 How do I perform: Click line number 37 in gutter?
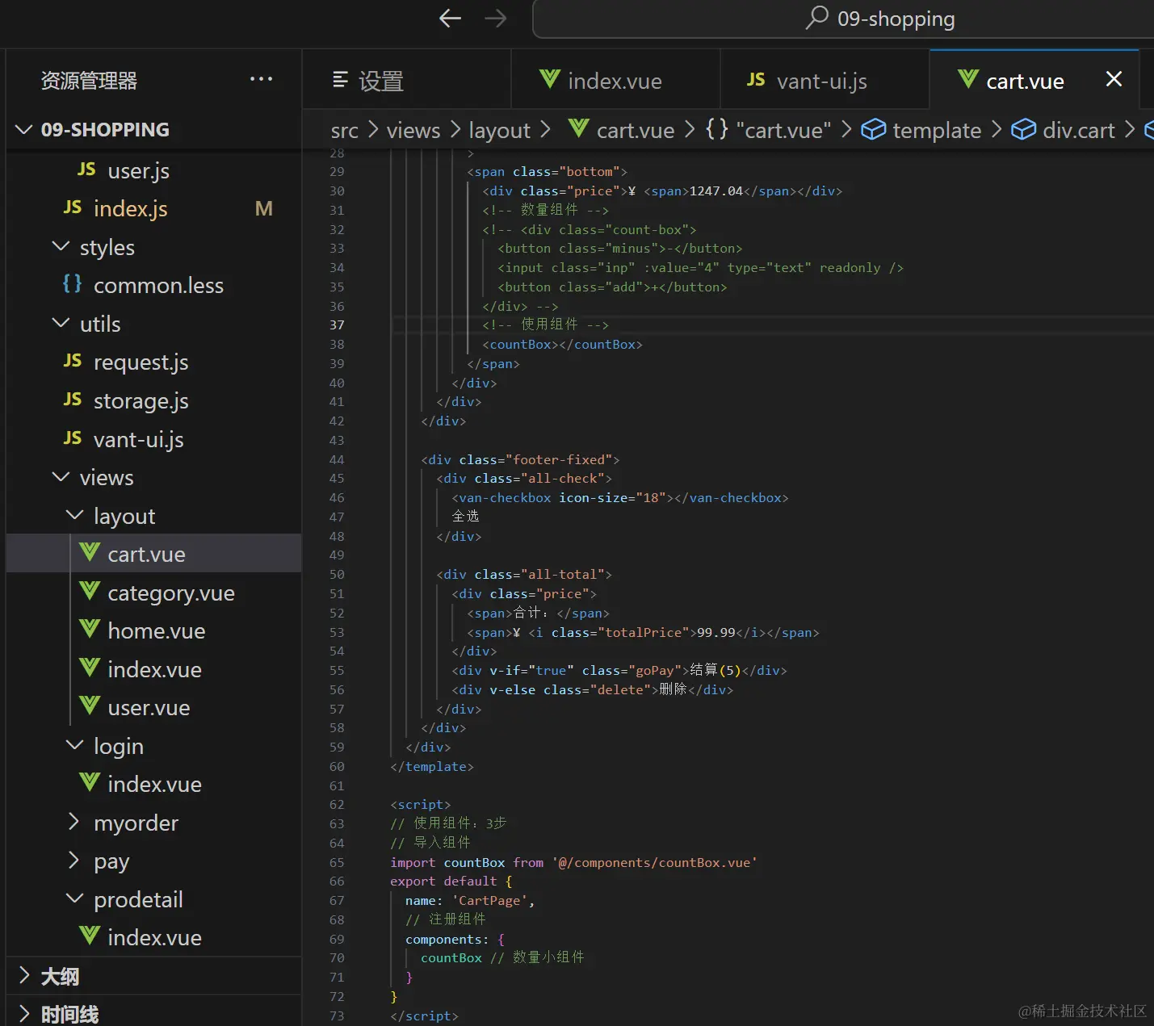pos(337,325)
